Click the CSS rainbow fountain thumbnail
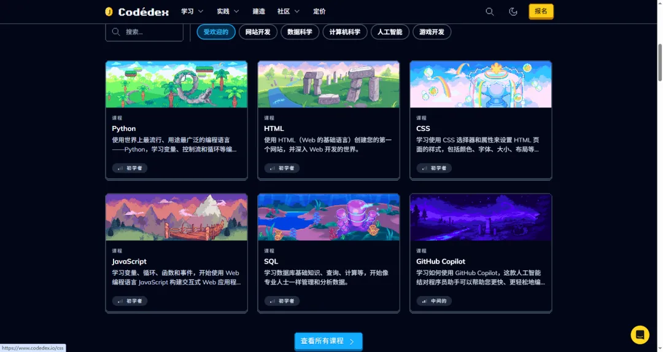 point(481,84)
